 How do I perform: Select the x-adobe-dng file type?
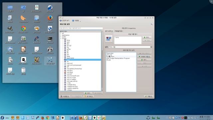click(x=71, y=85)
